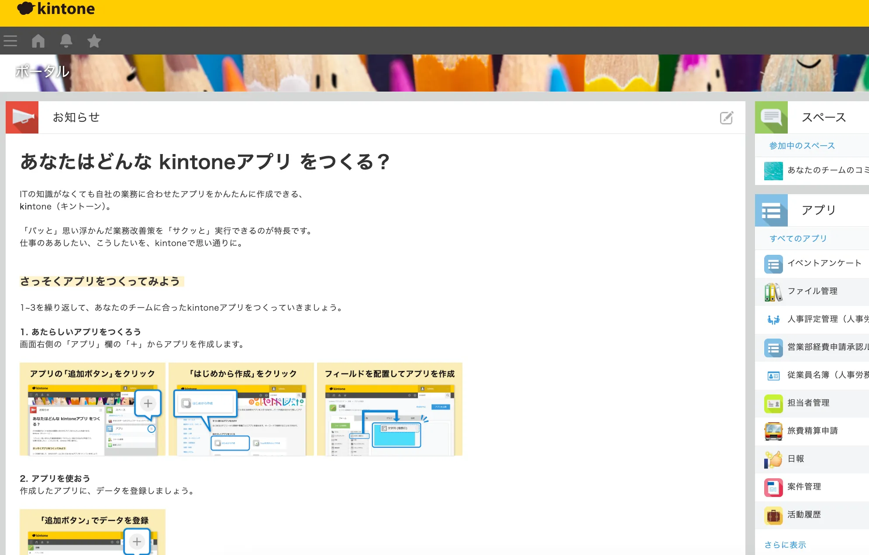
Task: Open the 旅費精算申請 app
Action: coord(812,431)
